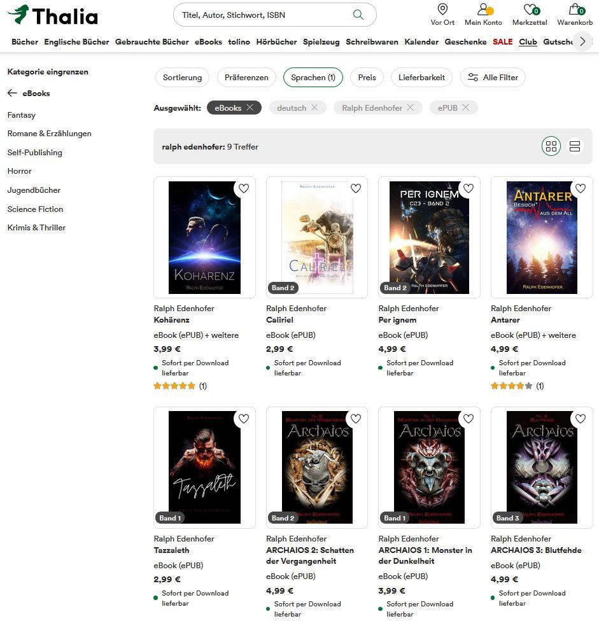This screenshot has width=599, height=621.
Task: Open the Lieferbarkeit filter dropdown
Action: [x=421, y=77]
